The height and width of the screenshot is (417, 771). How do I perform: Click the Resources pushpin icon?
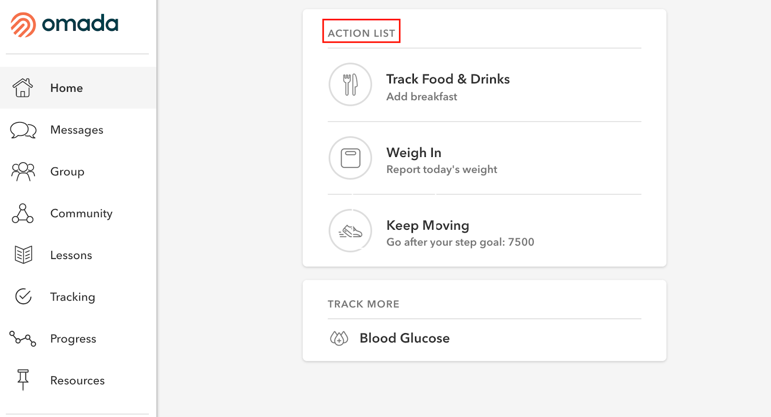23,380
